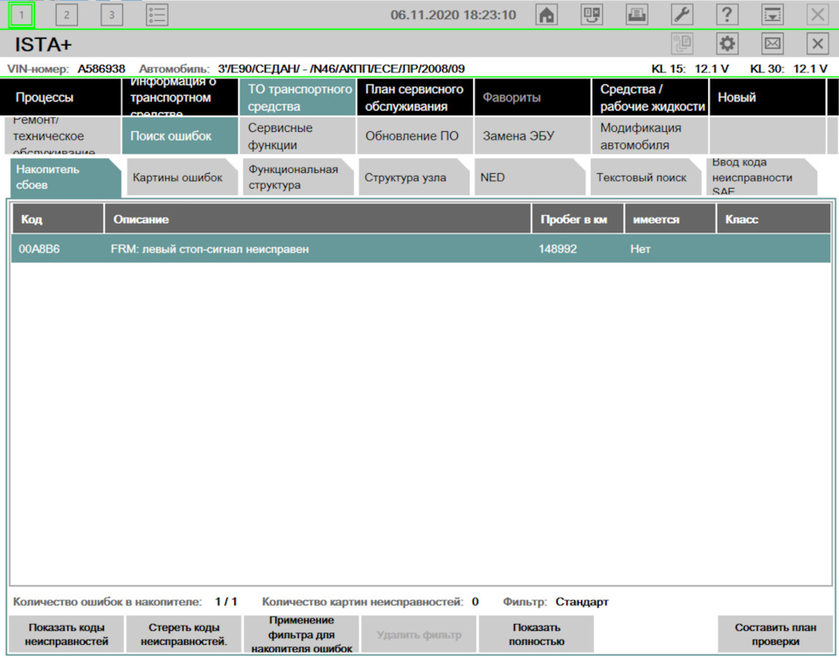The width and height of the screenshot is (839, 658).
Task: Open Средства / рабочие жидкости menu
Action: click(x=650, y=97)
